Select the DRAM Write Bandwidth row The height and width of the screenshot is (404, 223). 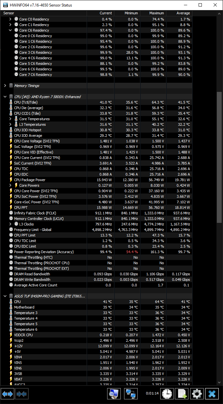tap(97, 280)
